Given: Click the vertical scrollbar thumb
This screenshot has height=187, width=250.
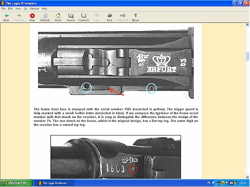Looking at the screenshot, I should tap(247, 56).
